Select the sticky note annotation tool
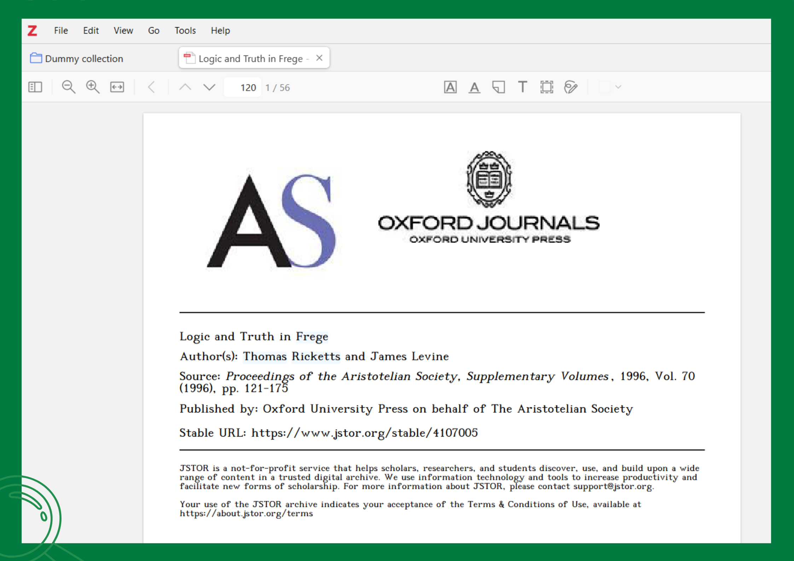The image size is (794, 561). (x=498, y=87)
